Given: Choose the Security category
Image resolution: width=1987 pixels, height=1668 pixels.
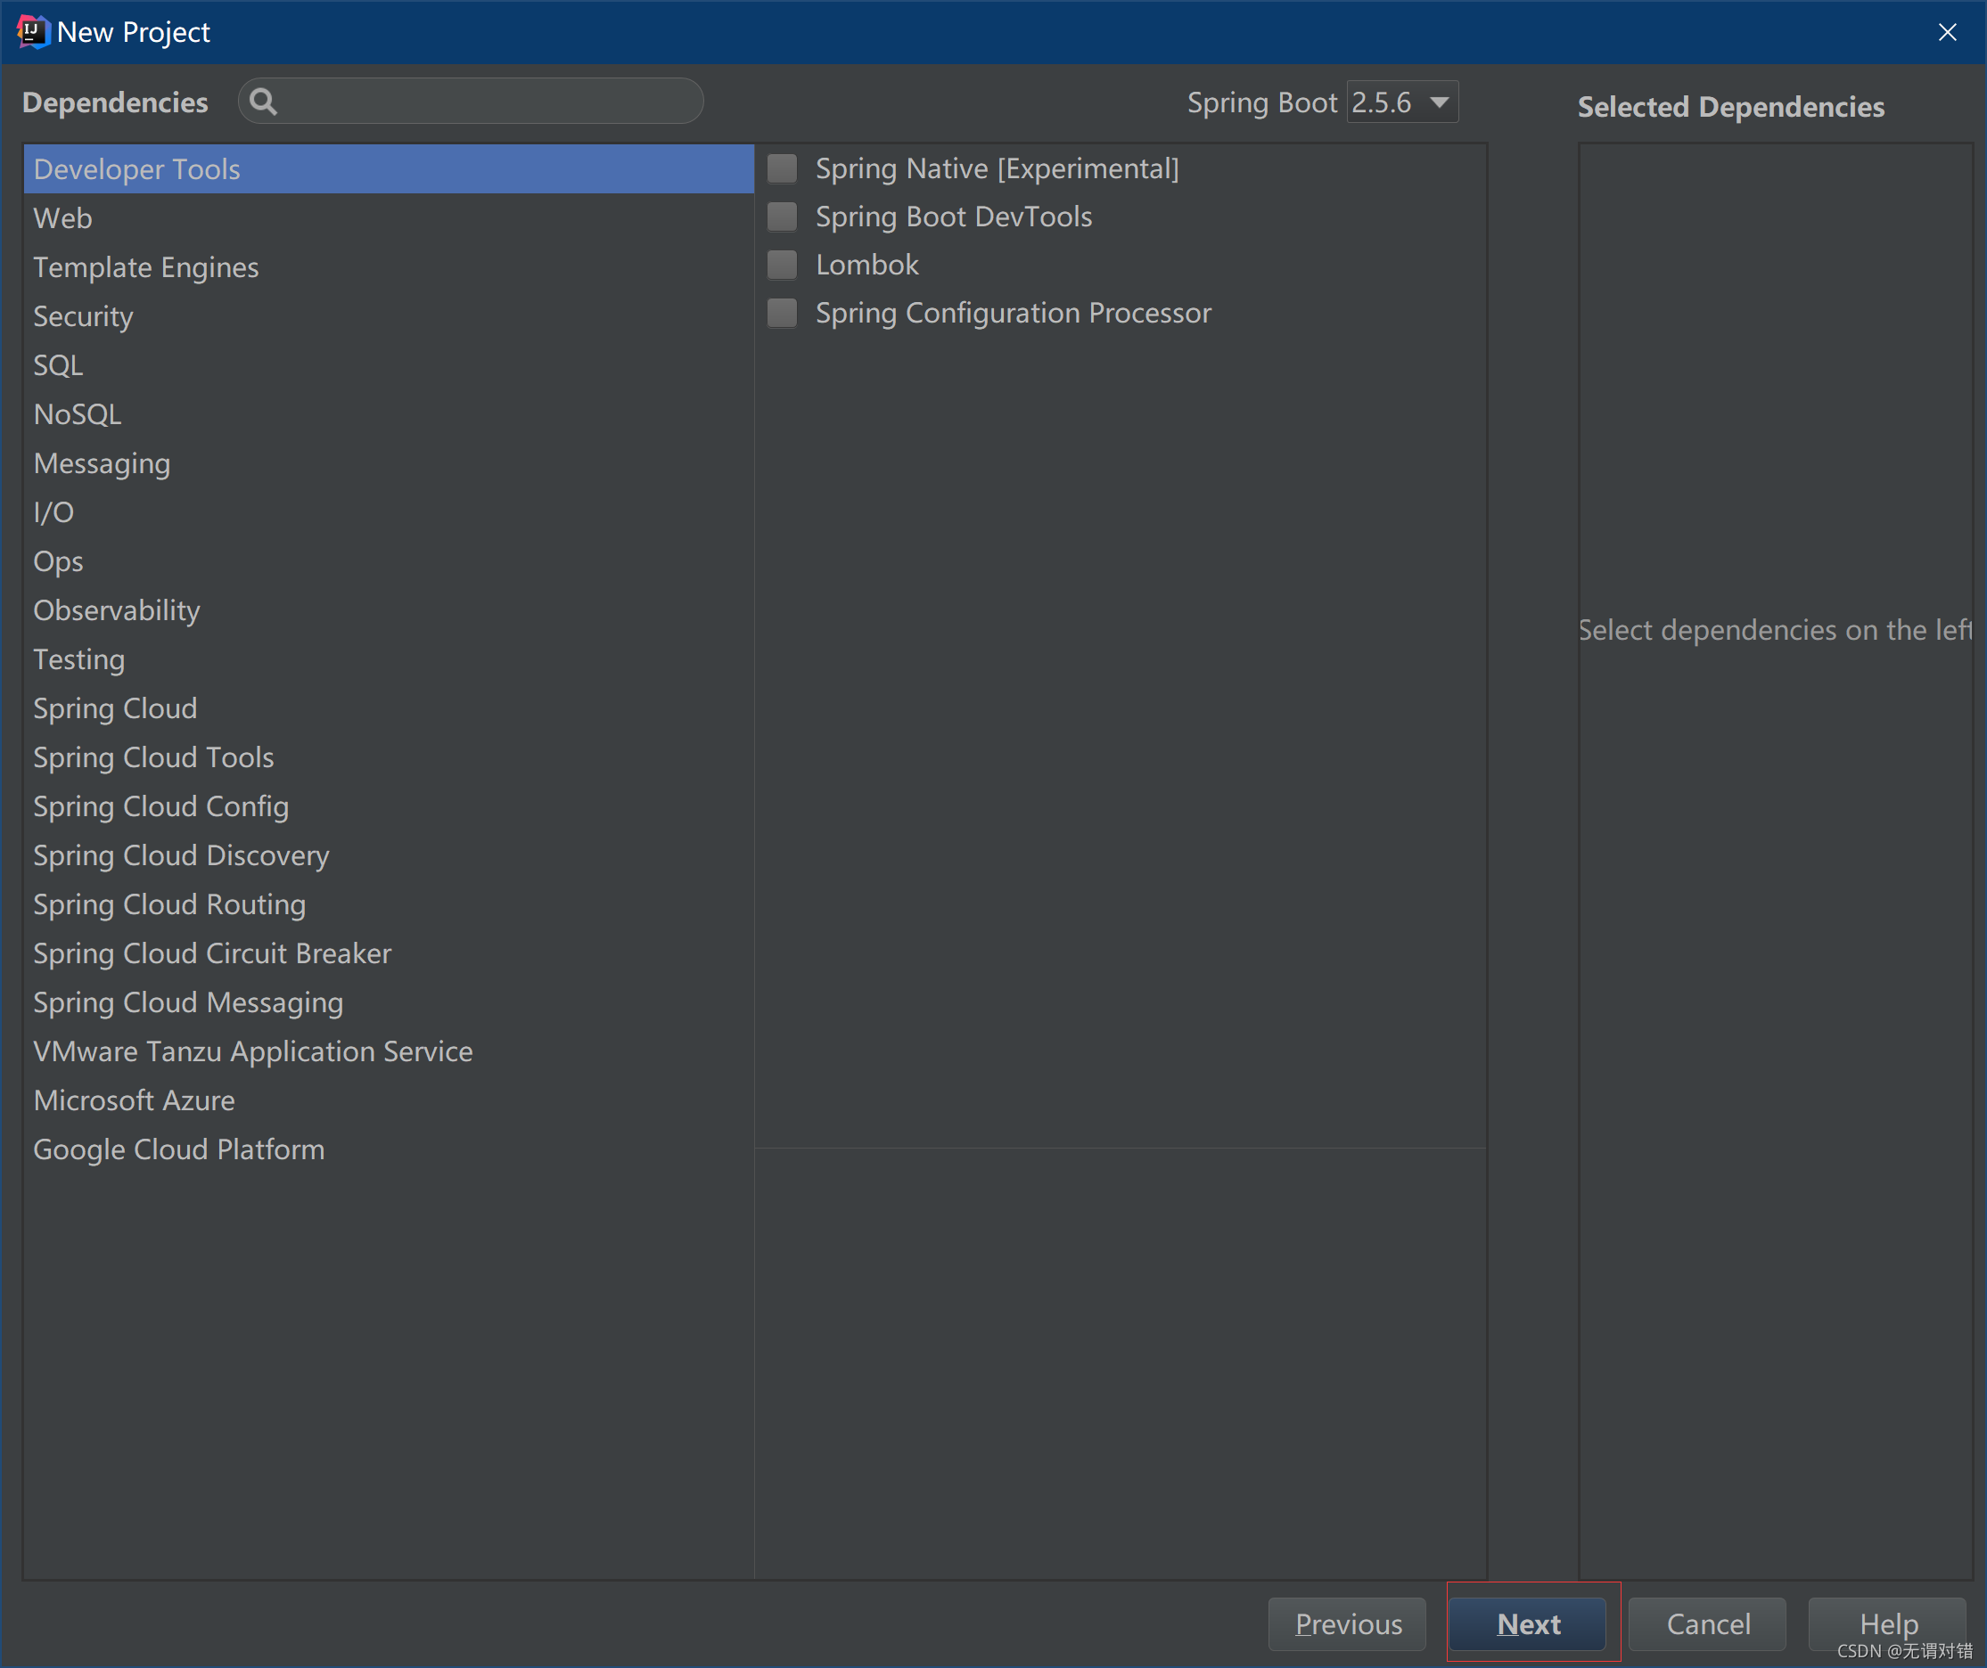Looking at the screenshot, I should pyautogui.click(x=389, y=317).
